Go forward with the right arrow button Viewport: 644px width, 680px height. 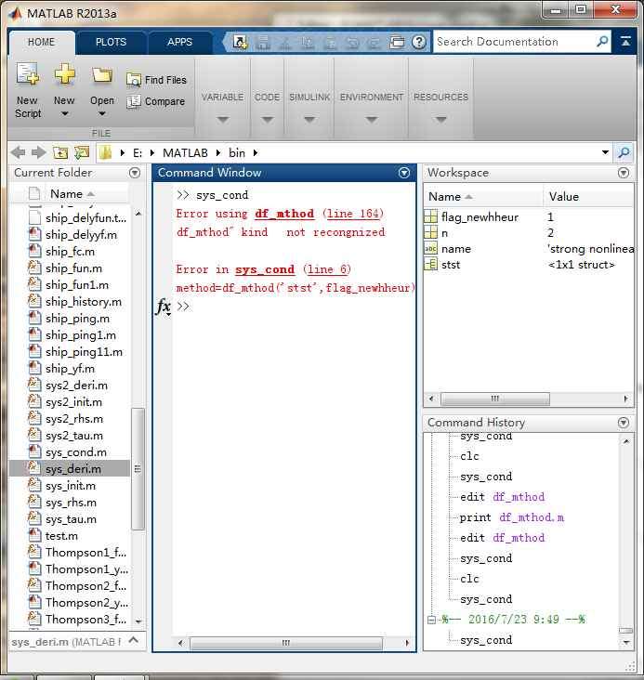[x=39, y=152]
